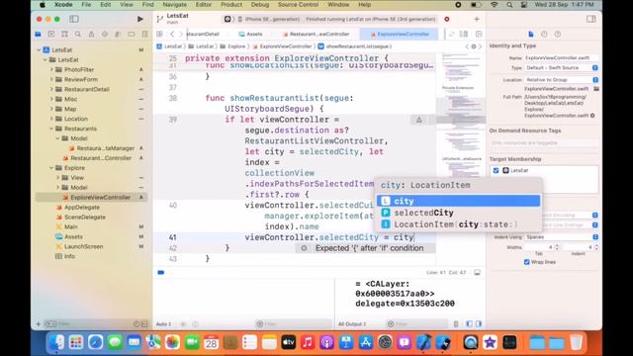Expand the PhotoFilter folder
Image resolution: width=633 pixels, height=356 pixels.
[x=51, y=69]
